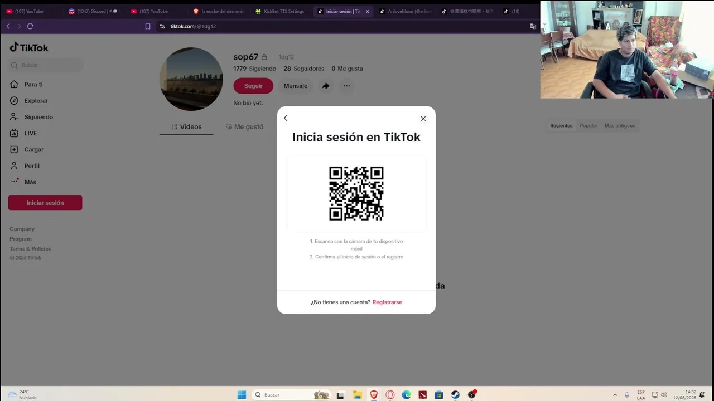The image size is (714, 401).
Task: Select the Me gustó profile tab
Action: tap(244, 127)
